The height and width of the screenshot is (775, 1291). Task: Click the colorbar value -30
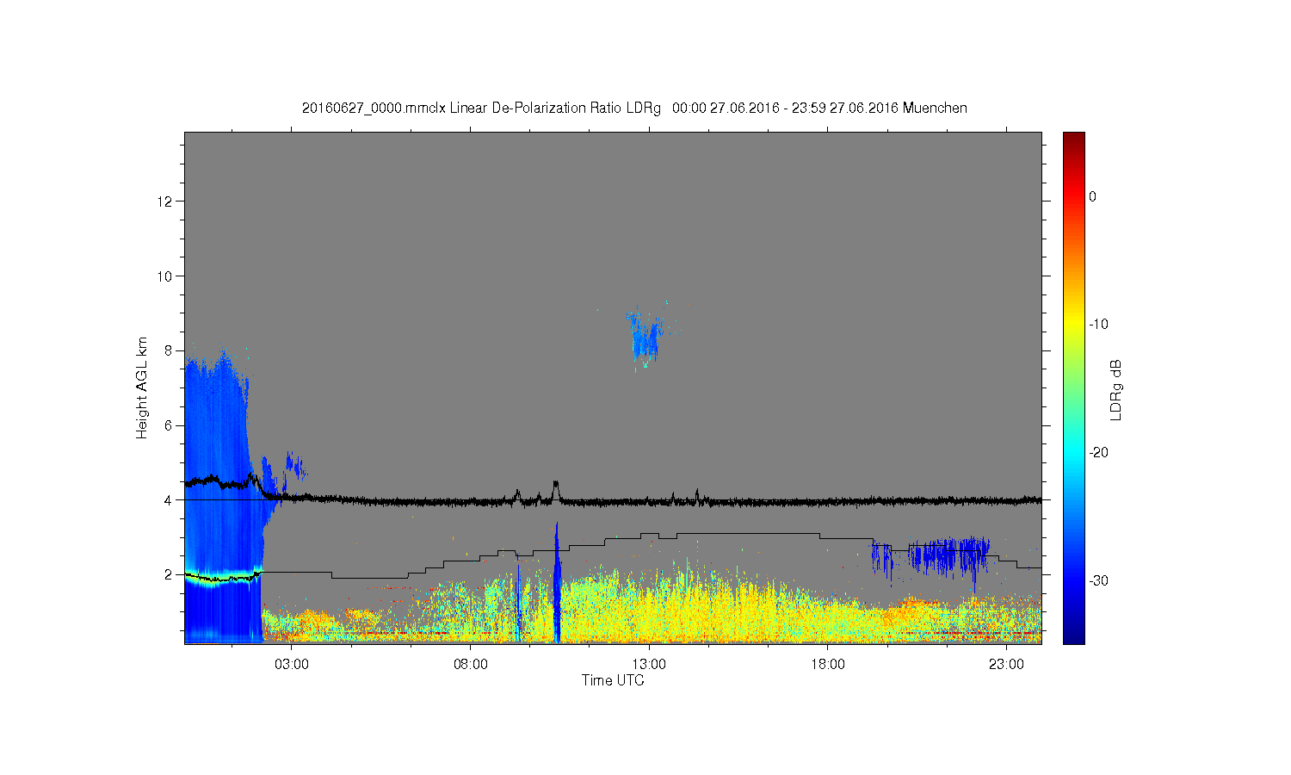(1098, 581)
